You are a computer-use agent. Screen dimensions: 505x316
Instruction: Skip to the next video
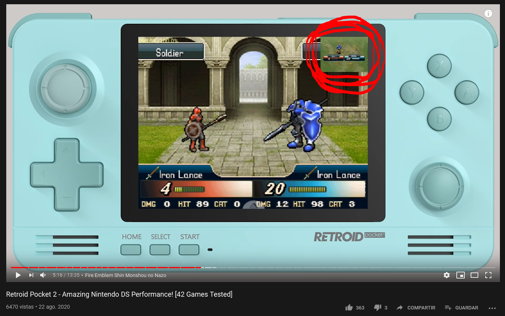[31, 275]
